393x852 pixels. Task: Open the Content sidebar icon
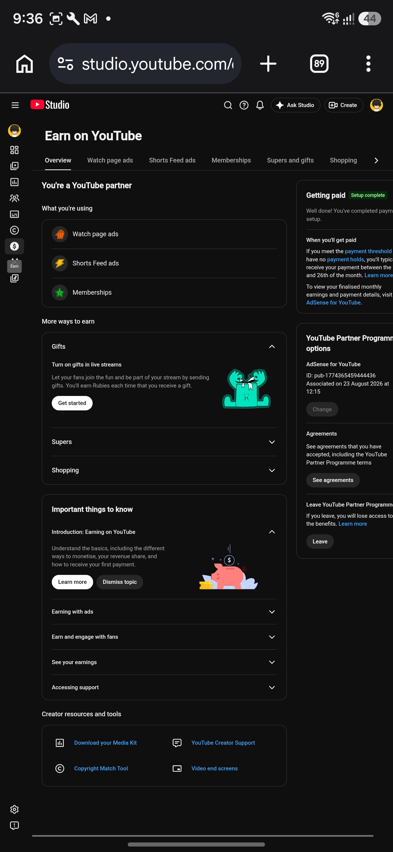(x=14, y=166)
